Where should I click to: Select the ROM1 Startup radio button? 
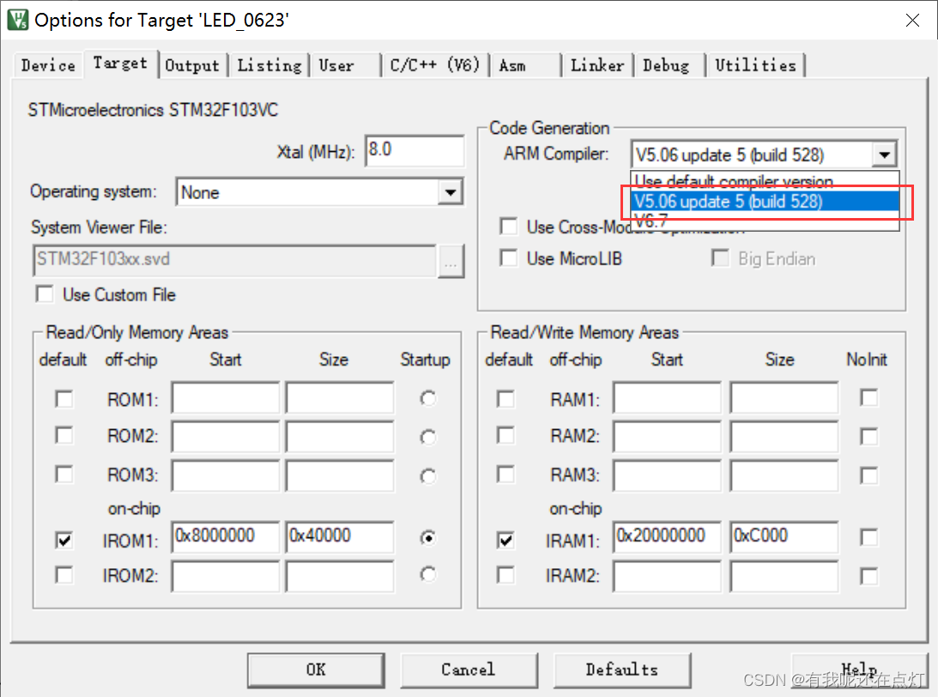[x=427, y=398]
